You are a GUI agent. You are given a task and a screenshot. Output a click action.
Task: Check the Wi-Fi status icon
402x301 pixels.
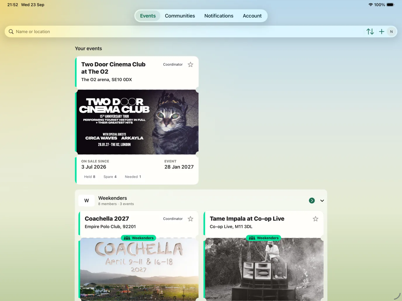(371, 5)
